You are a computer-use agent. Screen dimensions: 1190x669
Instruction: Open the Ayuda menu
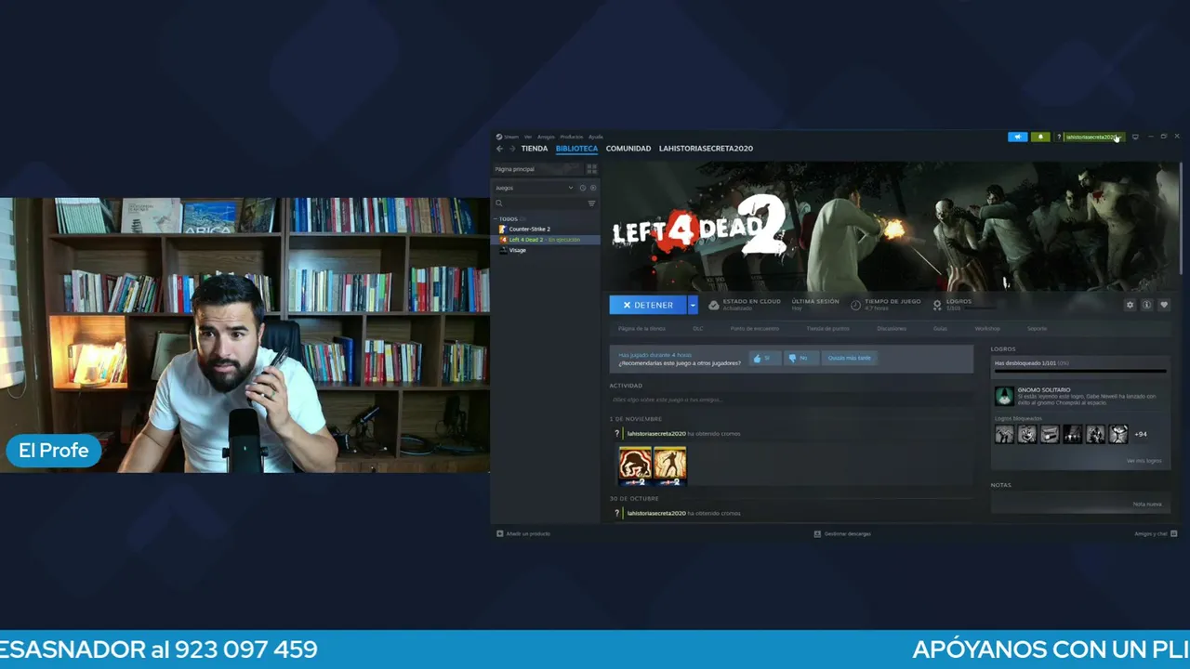point(596,137)
